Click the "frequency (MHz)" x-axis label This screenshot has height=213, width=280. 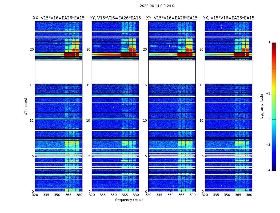pyautogui.click(x=129, y=200)
